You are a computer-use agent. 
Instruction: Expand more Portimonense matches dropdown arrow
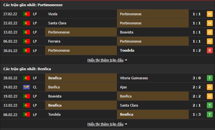click(x=126, y=60)
